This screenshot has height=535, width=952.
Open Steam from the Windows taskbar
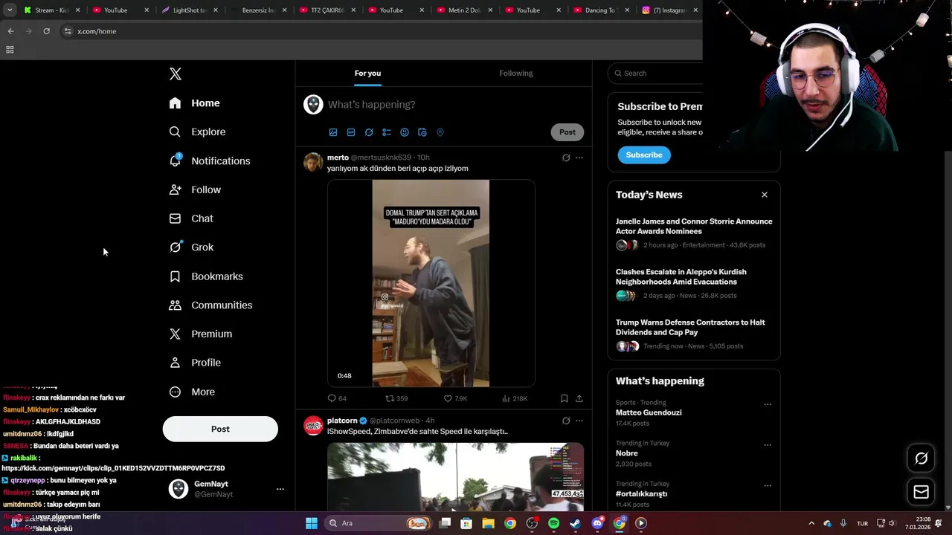(x=575, y=523)
